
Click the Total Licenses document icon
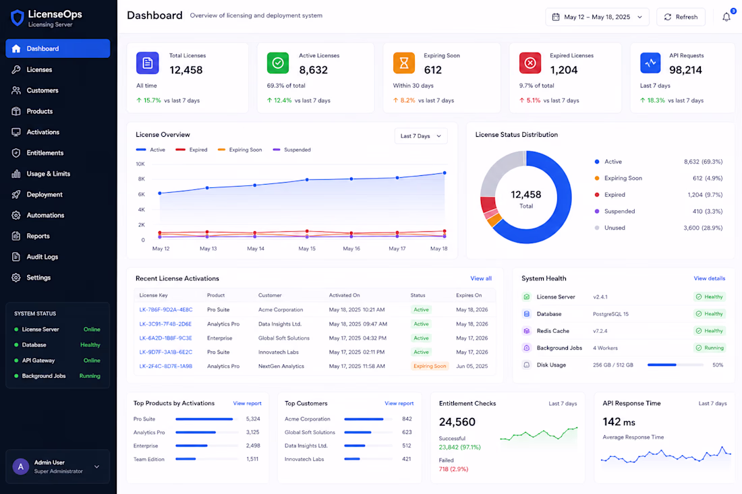[x=148, y=63]
